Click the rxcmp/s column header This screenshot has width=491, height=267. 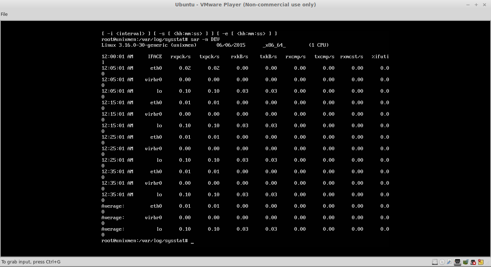coord(296,56)
